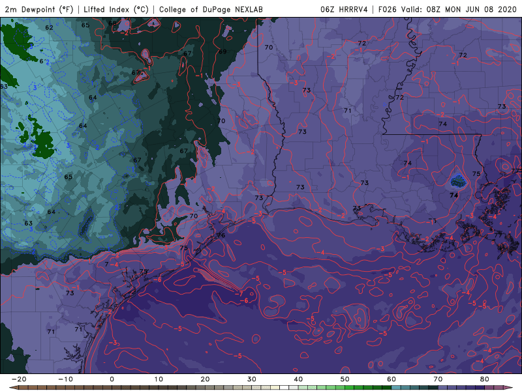The height and width of the screenshot is (391, 522).
Task: Click the 'F026 Valid: 08Z MON JUN 08 2020' text
Action: click(x=448, y=9)
